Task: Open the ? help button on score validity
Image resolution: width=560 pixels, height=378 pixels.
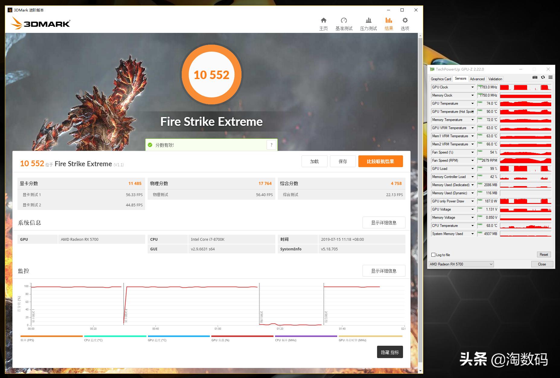Action: click(271, 145)
